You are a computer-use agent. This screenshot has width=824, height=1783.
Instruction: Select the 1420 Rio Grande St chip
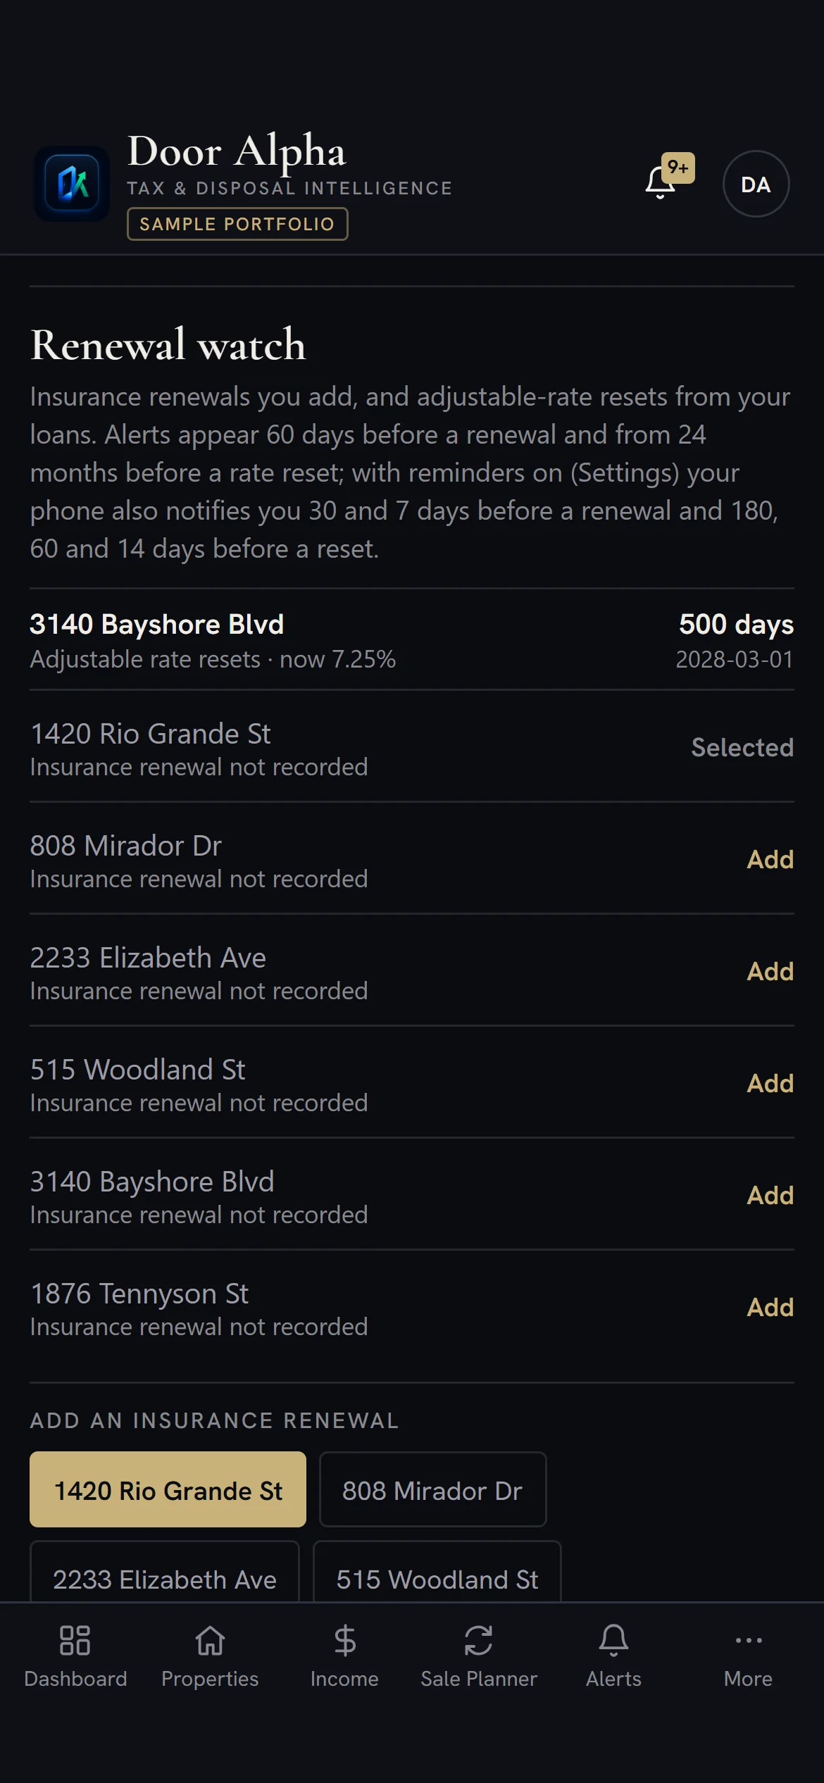(x=168, y=1489)
